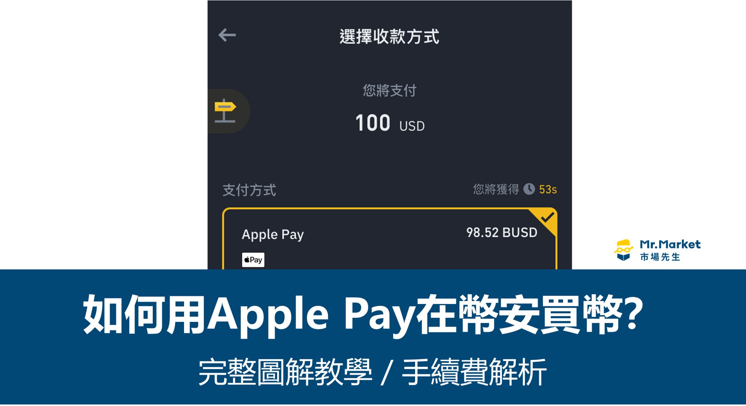The height and width of the screenshot is (406, 746).
Task: Click the 市場先生 text under logo
Action: [660, 257]
